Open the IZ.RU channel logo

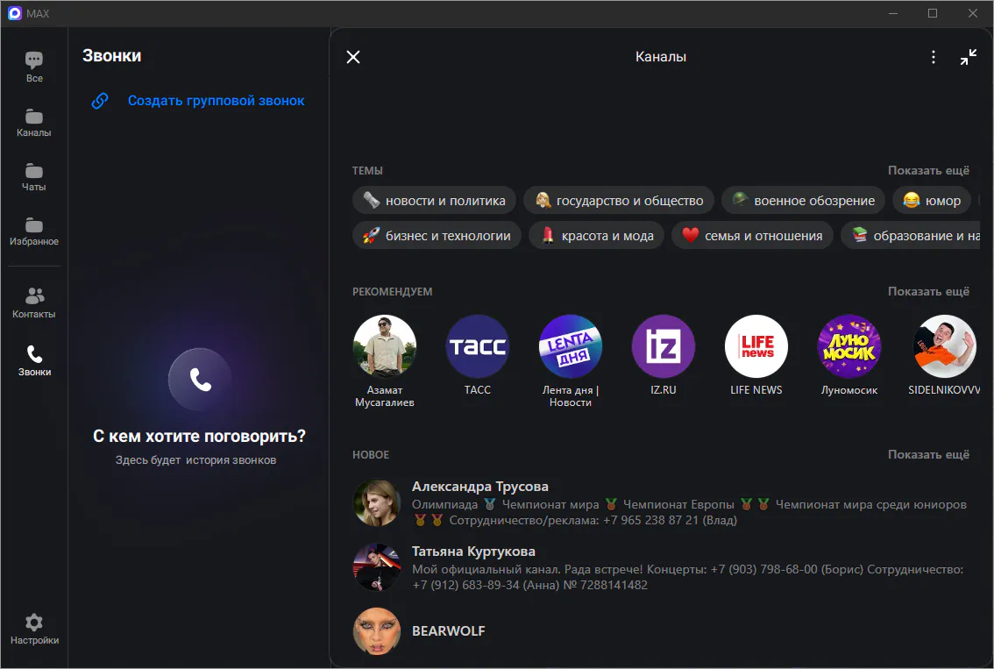coord(664,346)
